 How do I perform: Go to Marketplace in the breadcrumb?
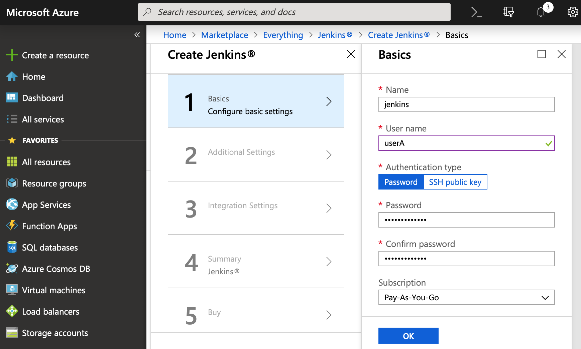[224, 35]
